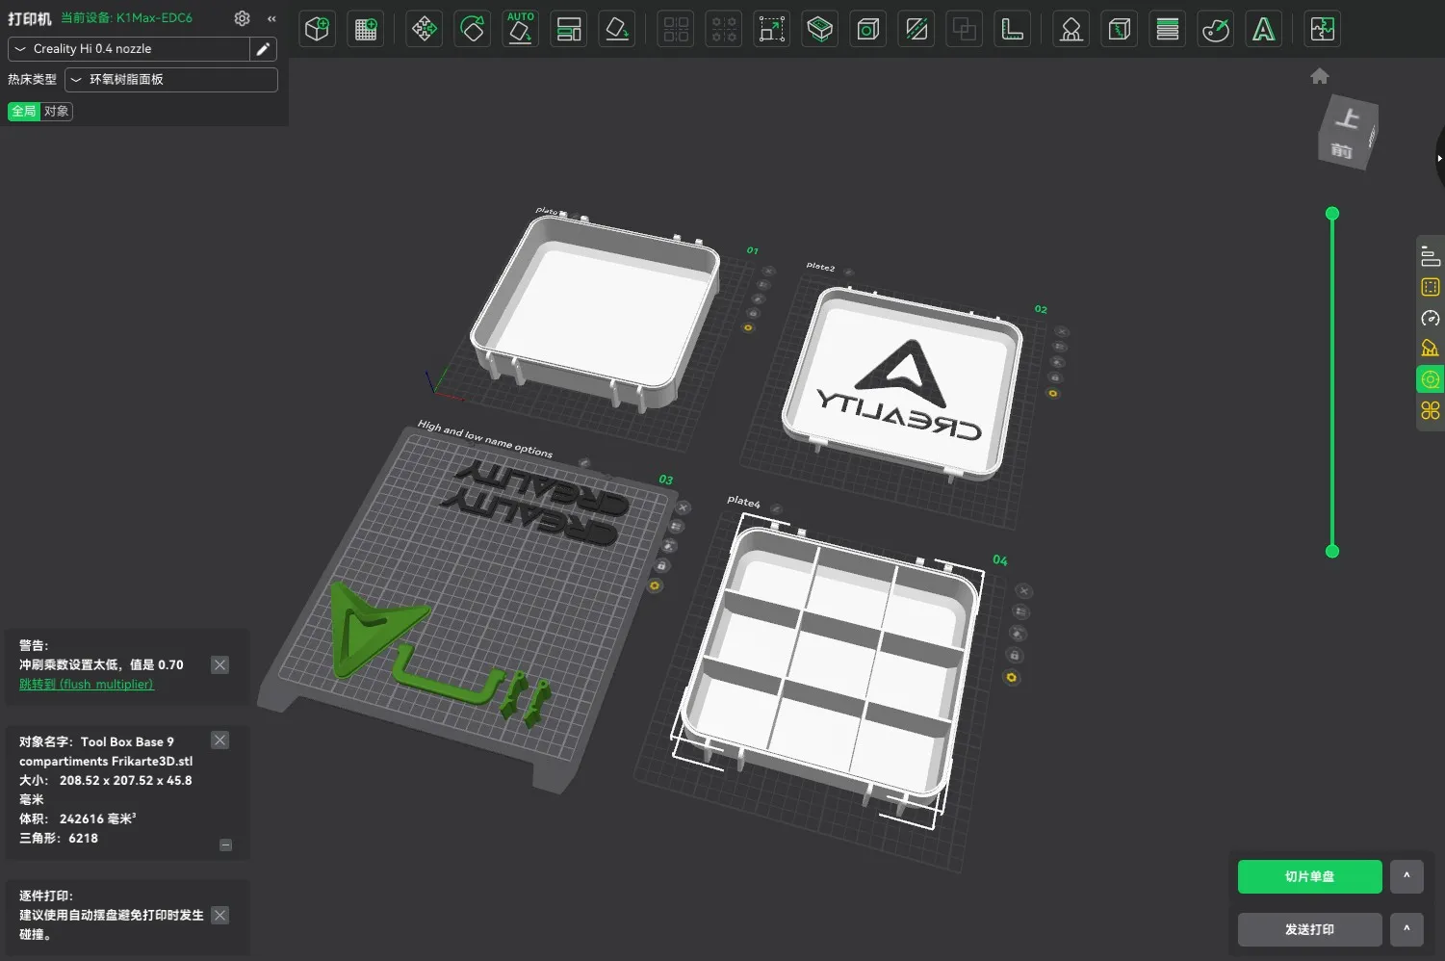Click the top handle of the vertical slider
The width and height of the screenshot is (1445, 961).
pos(1332,213)
